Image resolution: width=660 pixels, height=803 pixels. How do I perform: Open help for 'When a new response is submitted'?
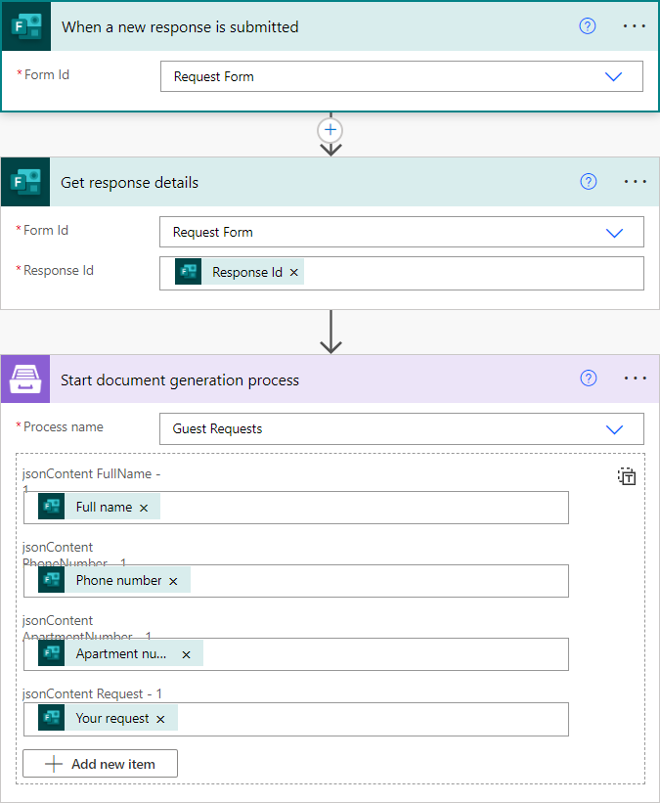[588, 26]
